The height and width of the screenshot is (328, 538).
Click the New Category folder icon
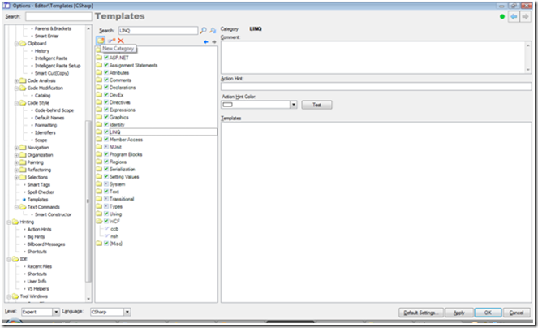tap(100, 41)
